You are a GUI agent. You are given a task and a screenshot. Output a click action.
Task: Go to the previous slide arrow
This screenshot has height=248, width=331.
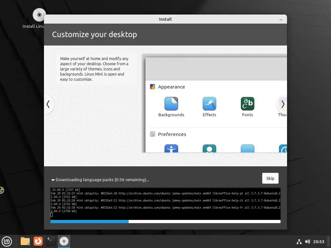48,104
